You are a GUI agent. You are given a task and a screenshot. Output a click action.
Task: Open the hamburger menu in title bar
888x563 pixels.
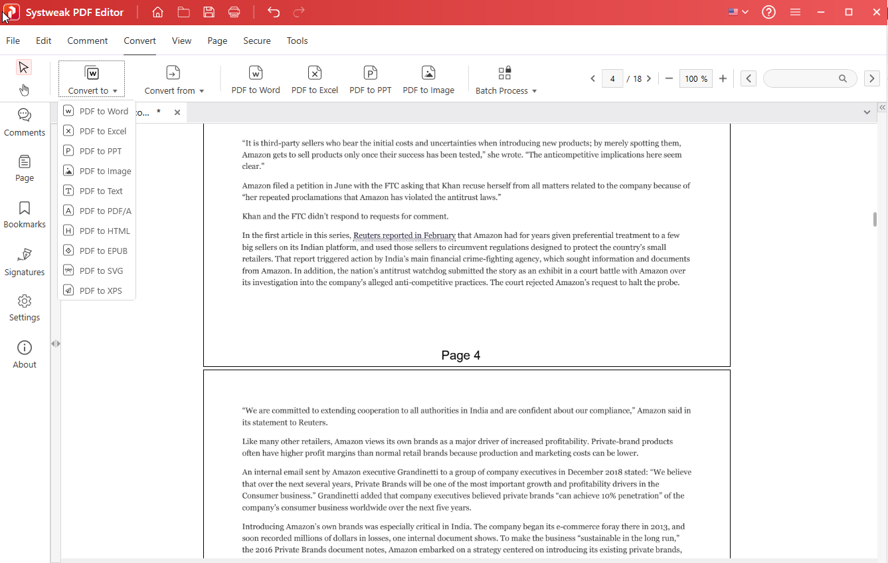795,12
